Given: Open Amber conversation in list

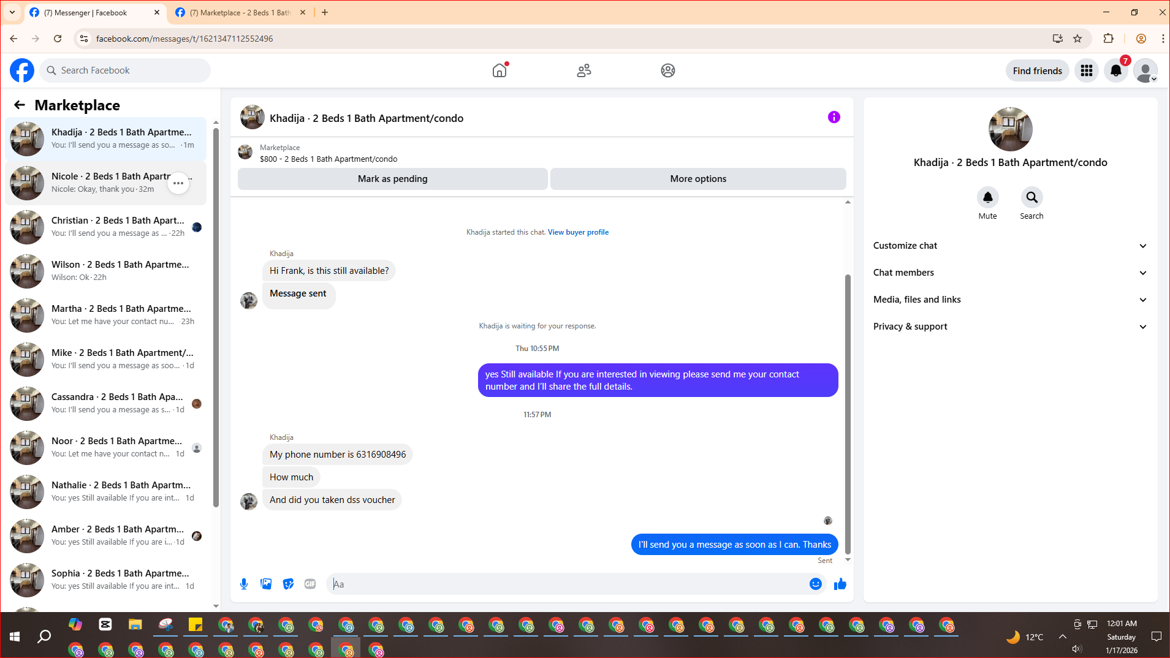Looking at the screenshot, I should pyautogui.click(x=105, y=536).
